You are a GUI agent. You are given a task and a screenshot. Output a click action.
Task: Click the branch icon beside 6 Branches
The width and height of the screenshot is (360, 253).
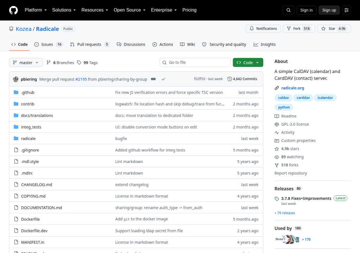[49, 63]
